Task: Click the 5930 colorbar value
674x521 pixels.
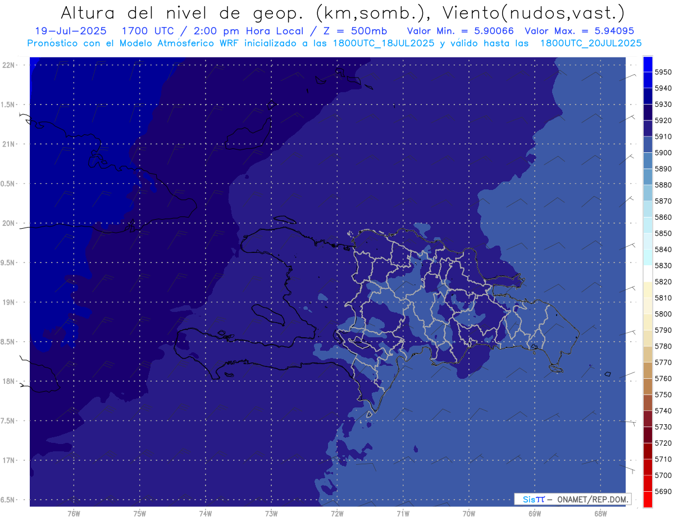Action: (x=663, y=105)
